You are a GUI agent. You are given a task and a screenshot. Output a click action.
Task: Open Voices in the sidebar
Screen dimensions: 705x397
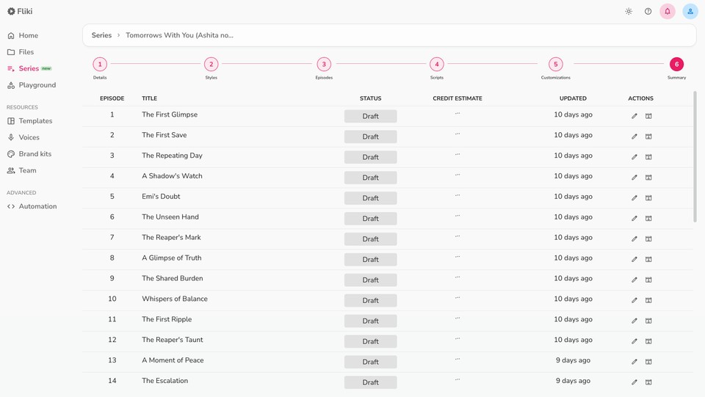click(x=29, y=137)
